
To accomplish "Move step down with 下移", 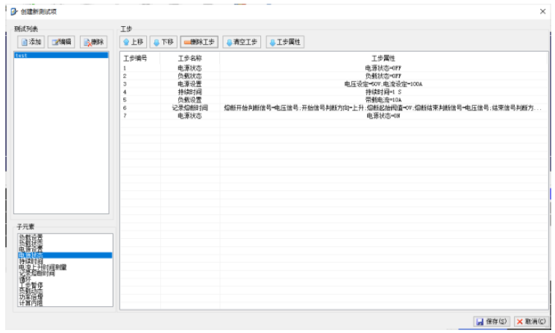I will pos(163,43).
